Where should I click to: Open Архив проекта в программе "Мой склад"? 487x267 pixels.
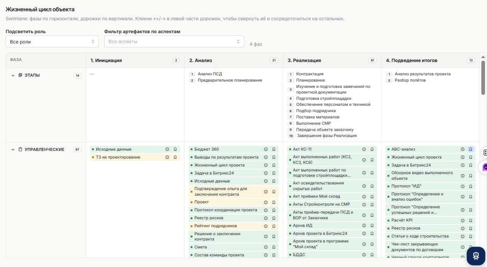(x=332, y=244)
